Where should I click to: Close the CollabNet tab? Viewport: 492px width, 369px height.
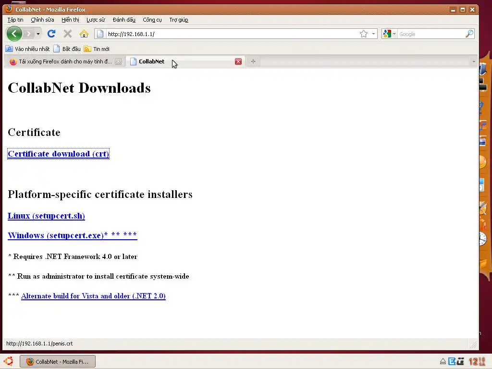click(238, 61)
